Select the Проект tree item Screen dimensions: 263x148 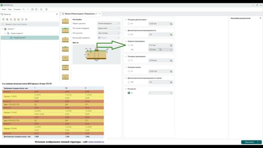point(11,29)
